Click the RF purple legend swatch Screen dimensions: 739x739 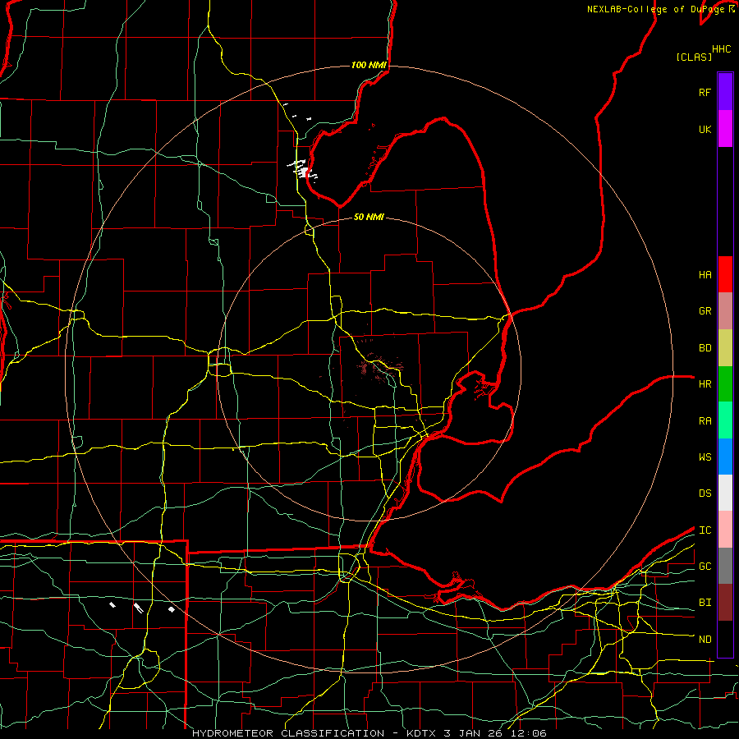click(725, 92)
